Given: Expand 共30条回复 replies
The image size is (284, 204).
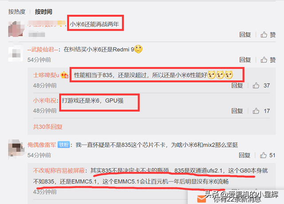Looking at the screenshot, I should (x=48, y=127).
